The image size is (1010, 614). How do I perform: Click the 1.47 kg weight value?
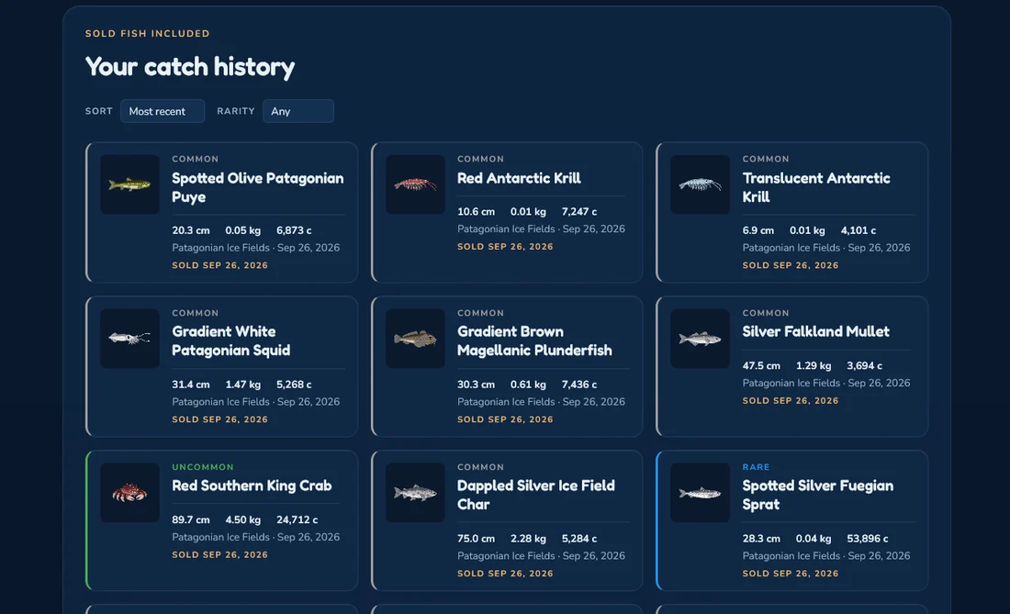(x=242, y=385)
